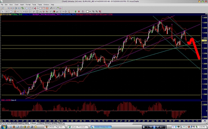Open the indicators icon dropdown arrow
Screen dimensions: 208x129
click(x=54, y=8)
